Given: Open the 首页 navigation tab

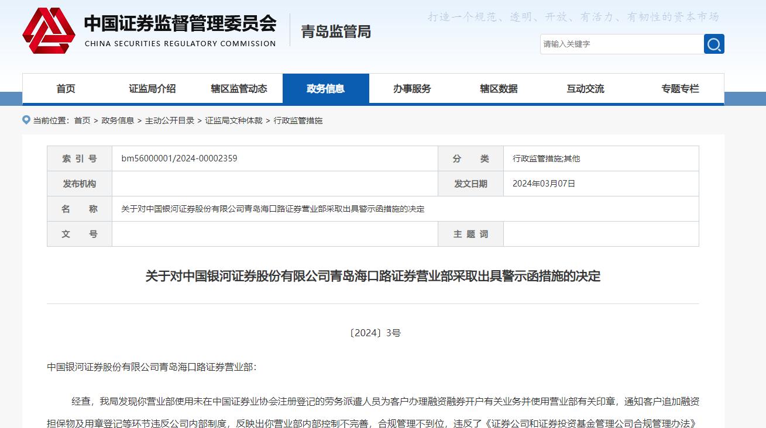Looking at the screenshot, I should [66, 89].
